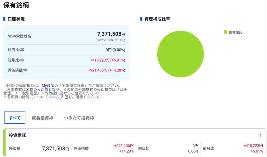This screenshot has height=157, width=267.
Task: Click the green 投資信託 legend swatch
Action: (x=226, y=32)
